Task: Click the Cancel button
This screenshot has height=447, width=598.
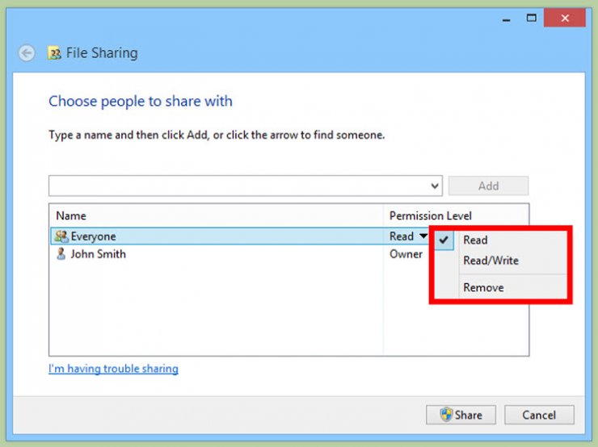Action: [539, 415]
